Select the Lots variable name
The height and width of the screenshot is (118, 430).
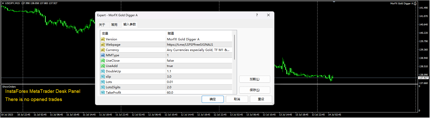109,82
